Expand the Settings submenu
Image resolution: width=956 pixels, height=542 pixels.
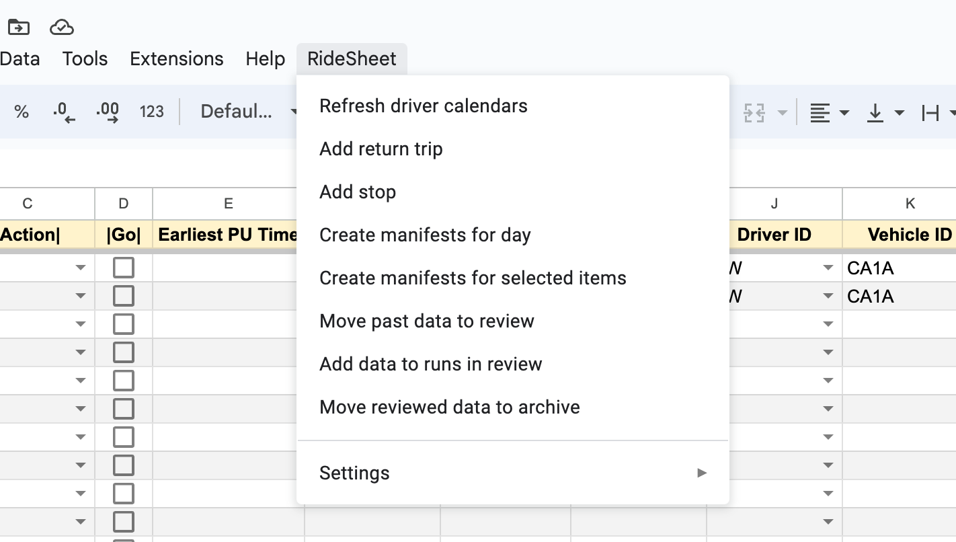[512, 473]
